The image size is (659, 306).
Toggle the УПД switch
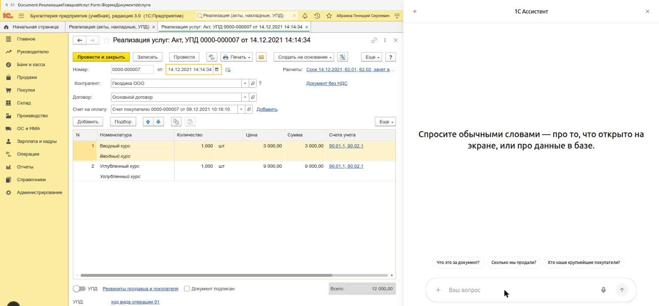[x=79, y=289]
